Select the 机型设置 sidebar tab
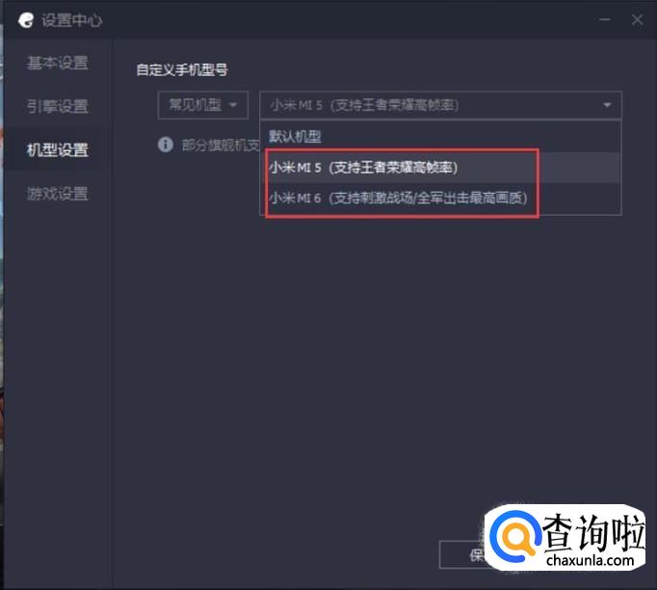The width and height of the screenshot is (657, 590). [58, 149]
